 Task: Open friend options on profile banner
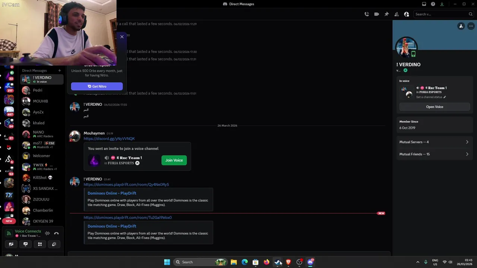[x=461, y=26]
